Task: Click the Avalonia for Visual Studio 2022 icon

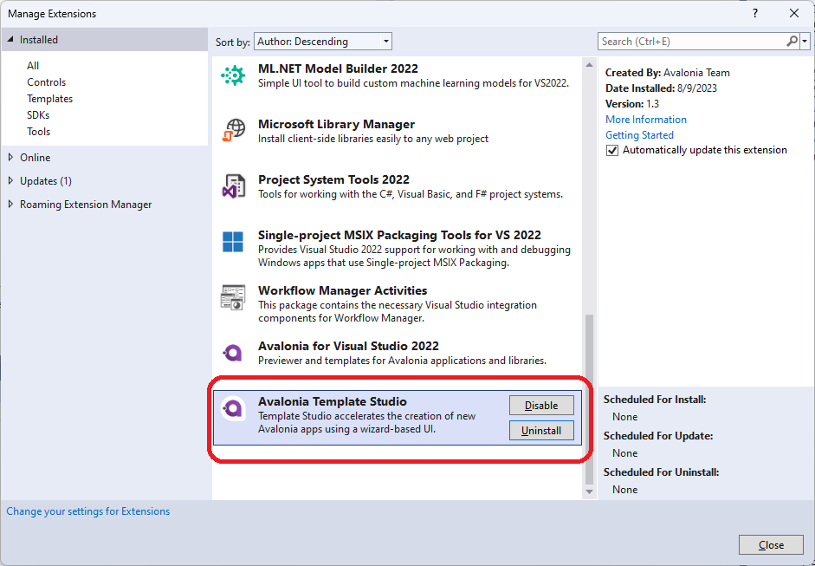Action: coord(233,353)
